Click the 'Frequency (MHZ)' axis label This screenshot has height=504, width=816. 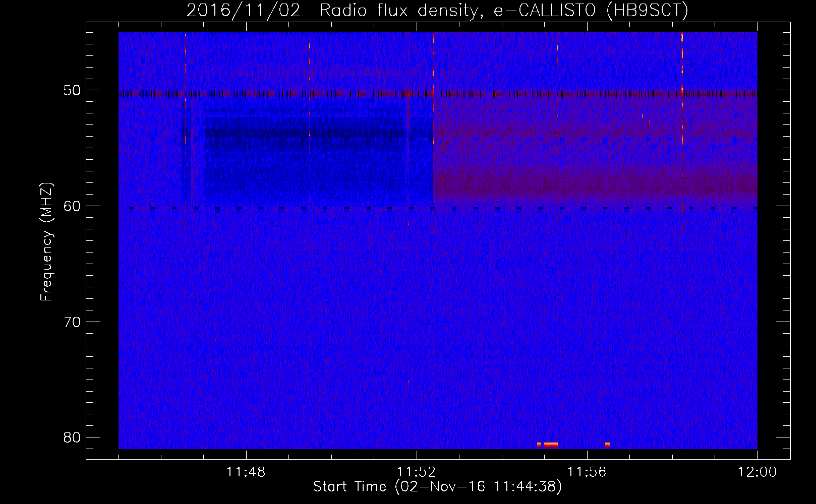46,241
